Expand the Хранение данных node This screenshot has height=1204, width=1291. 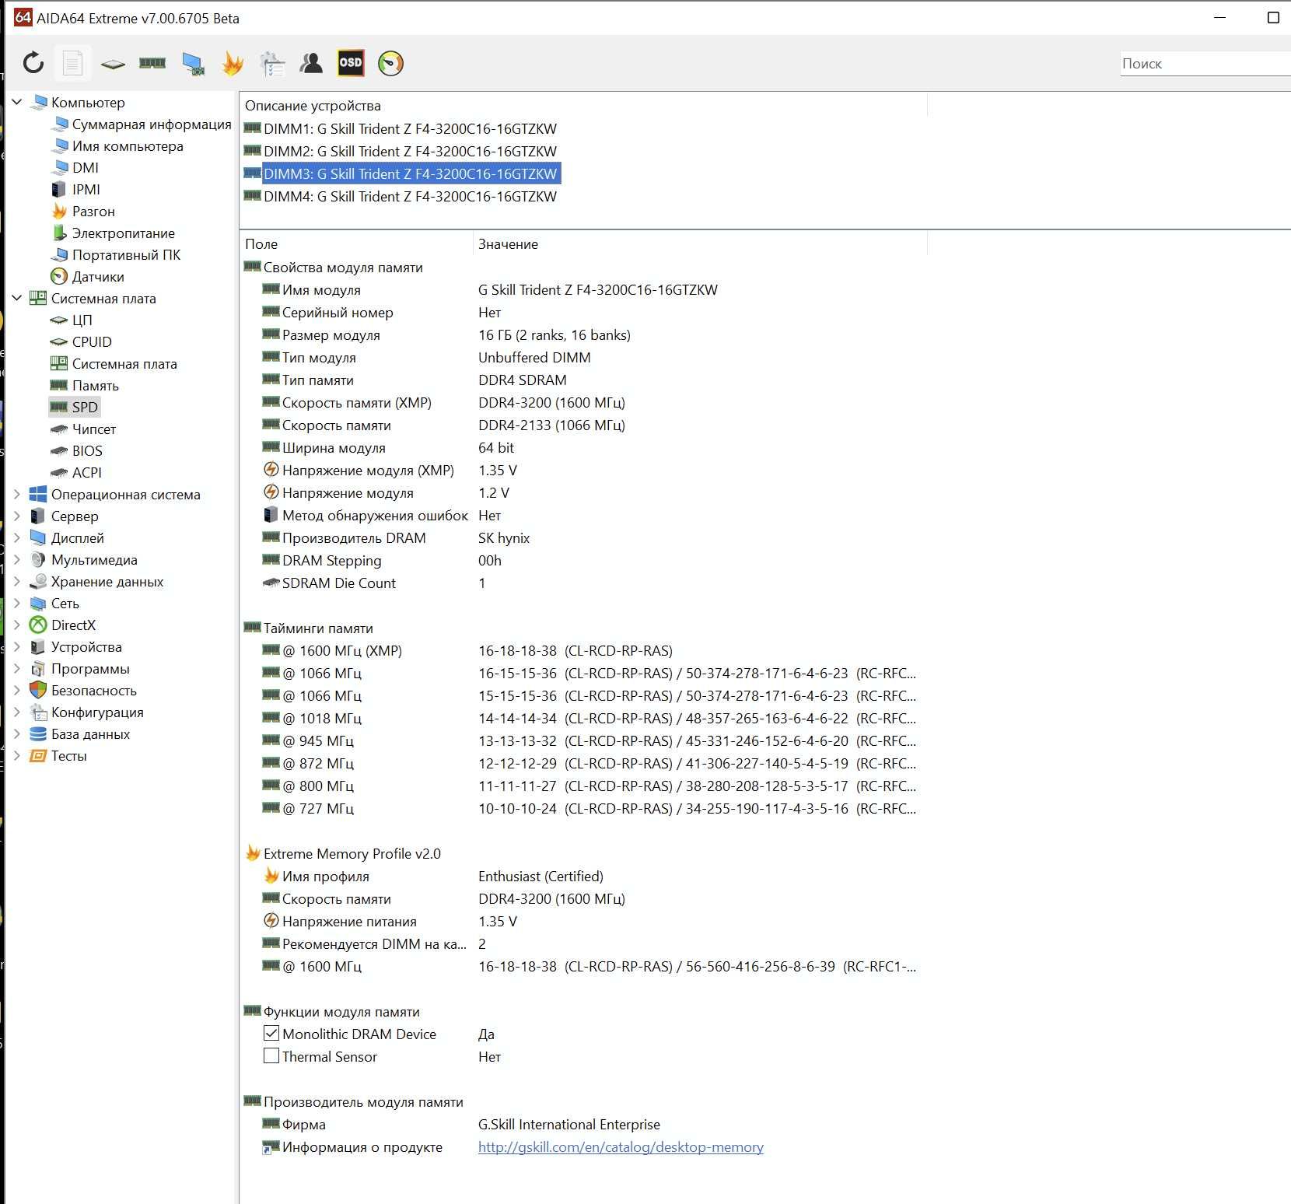[17, 581]
